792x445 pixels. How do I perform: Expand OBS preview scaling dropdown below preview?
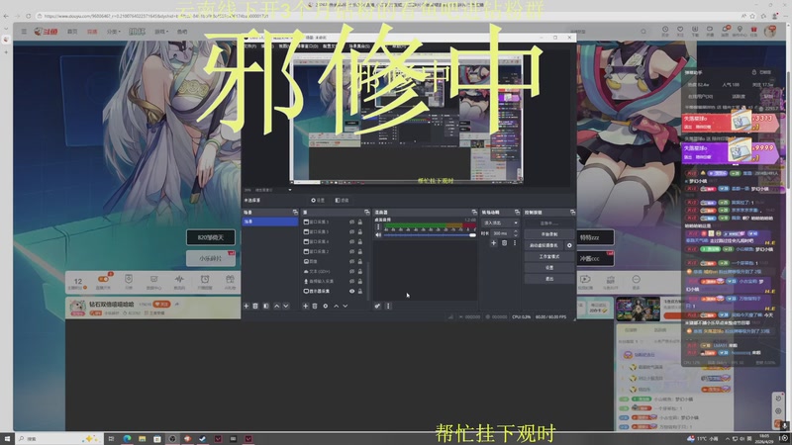pos(290,190)
